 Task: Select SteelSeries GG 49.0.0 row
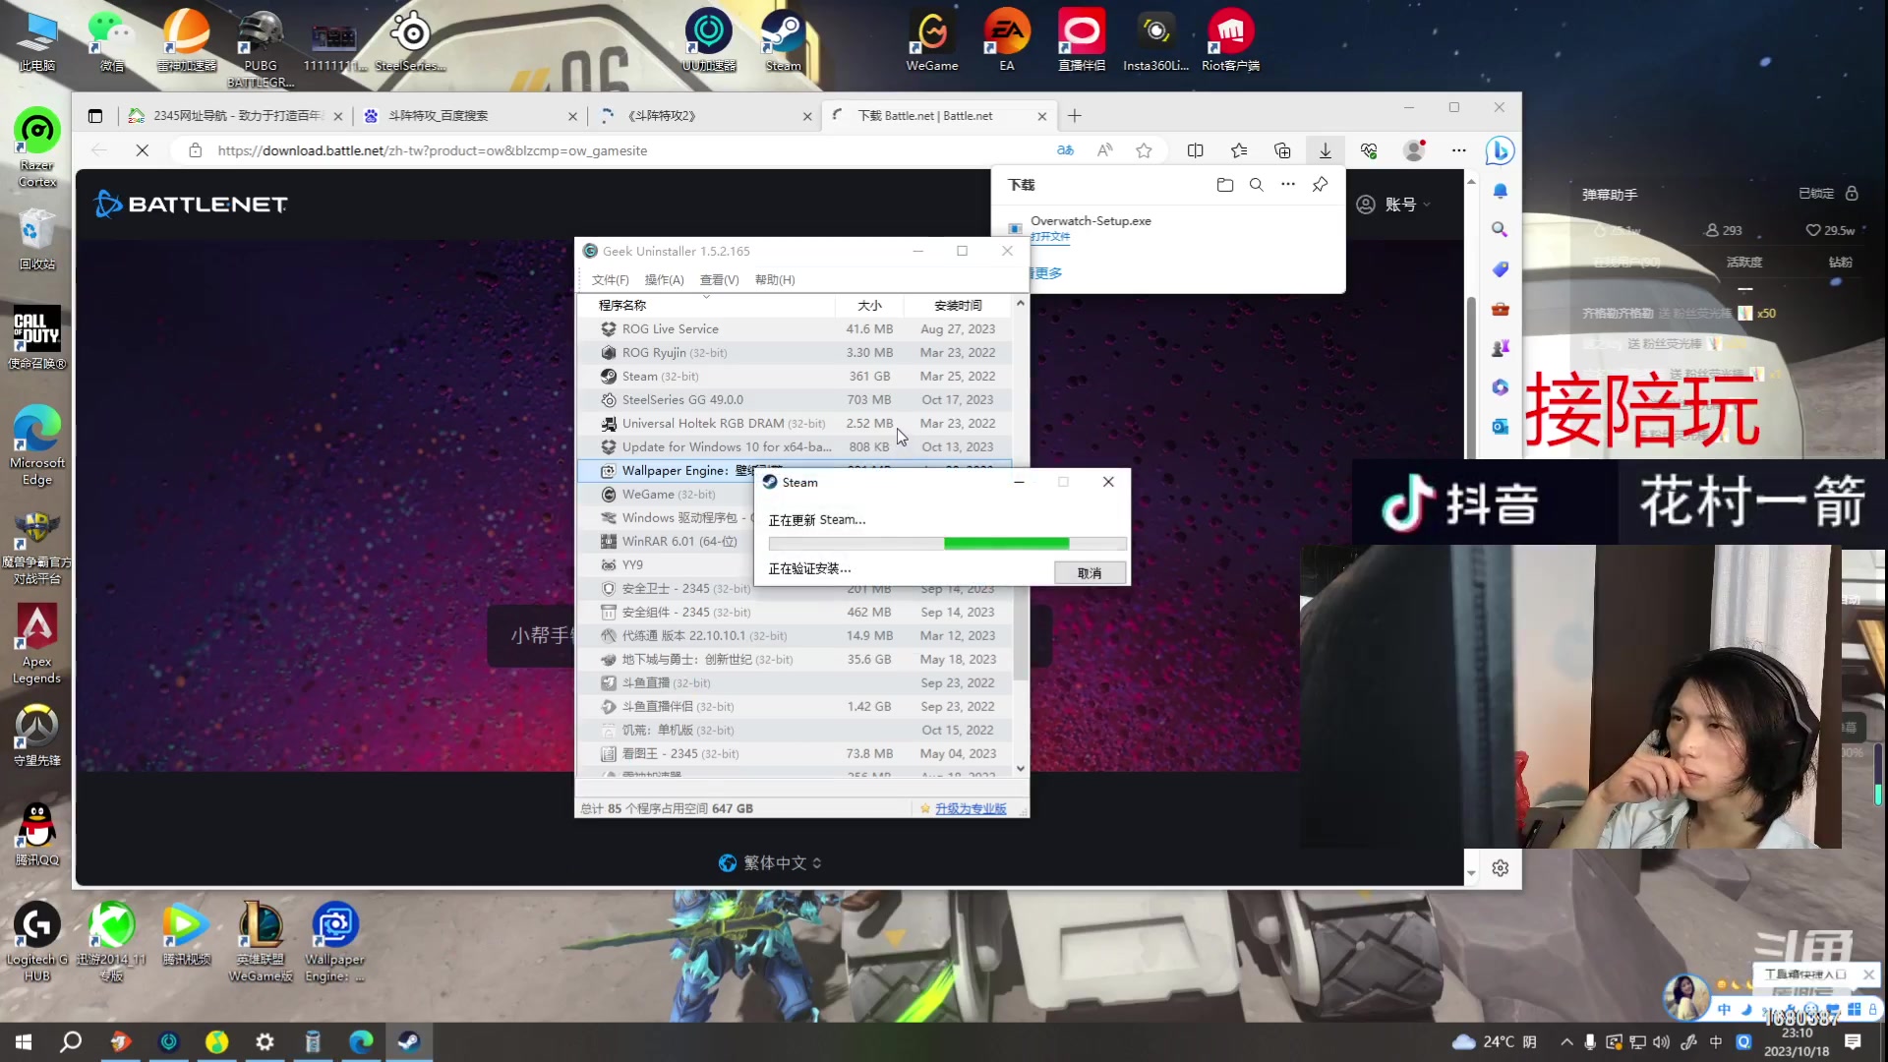coord(795,400)
